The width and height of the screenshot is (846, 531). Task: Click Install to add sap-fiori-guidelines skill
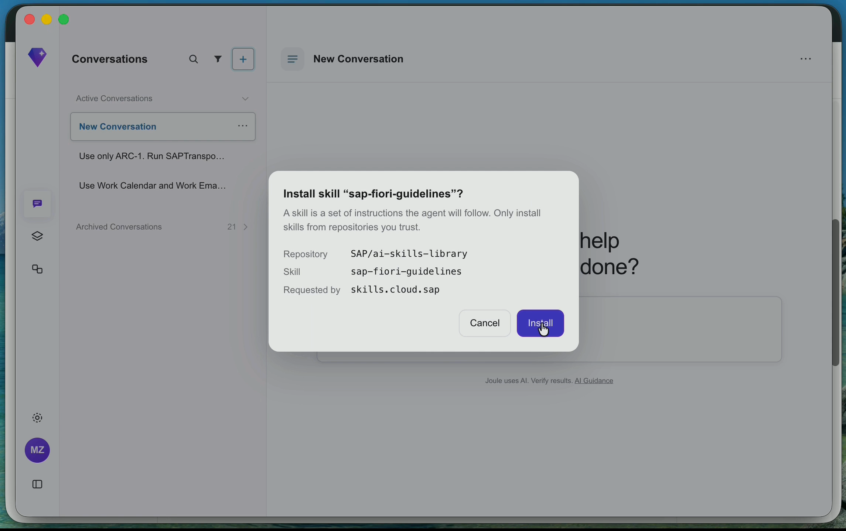540,323
